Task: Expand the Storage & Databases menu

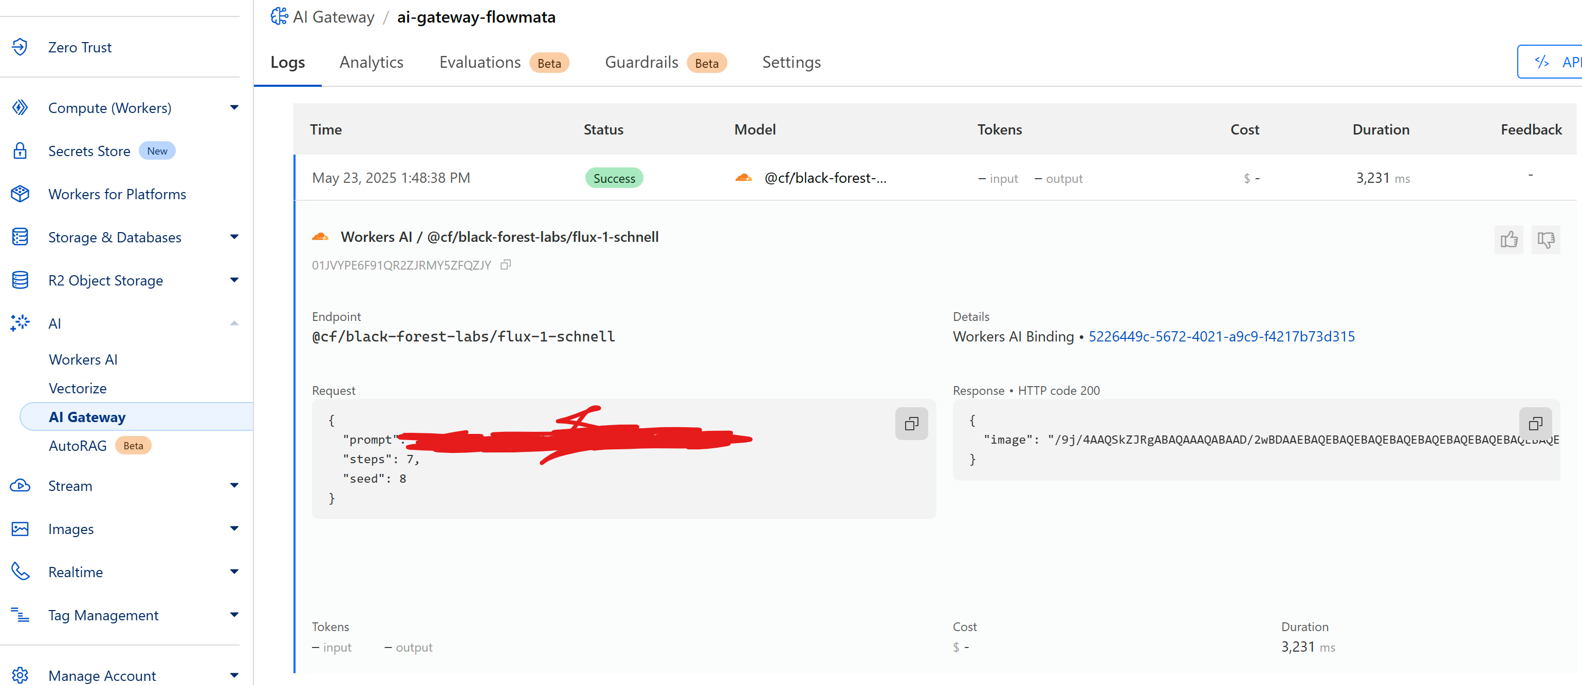Action: 234,237
